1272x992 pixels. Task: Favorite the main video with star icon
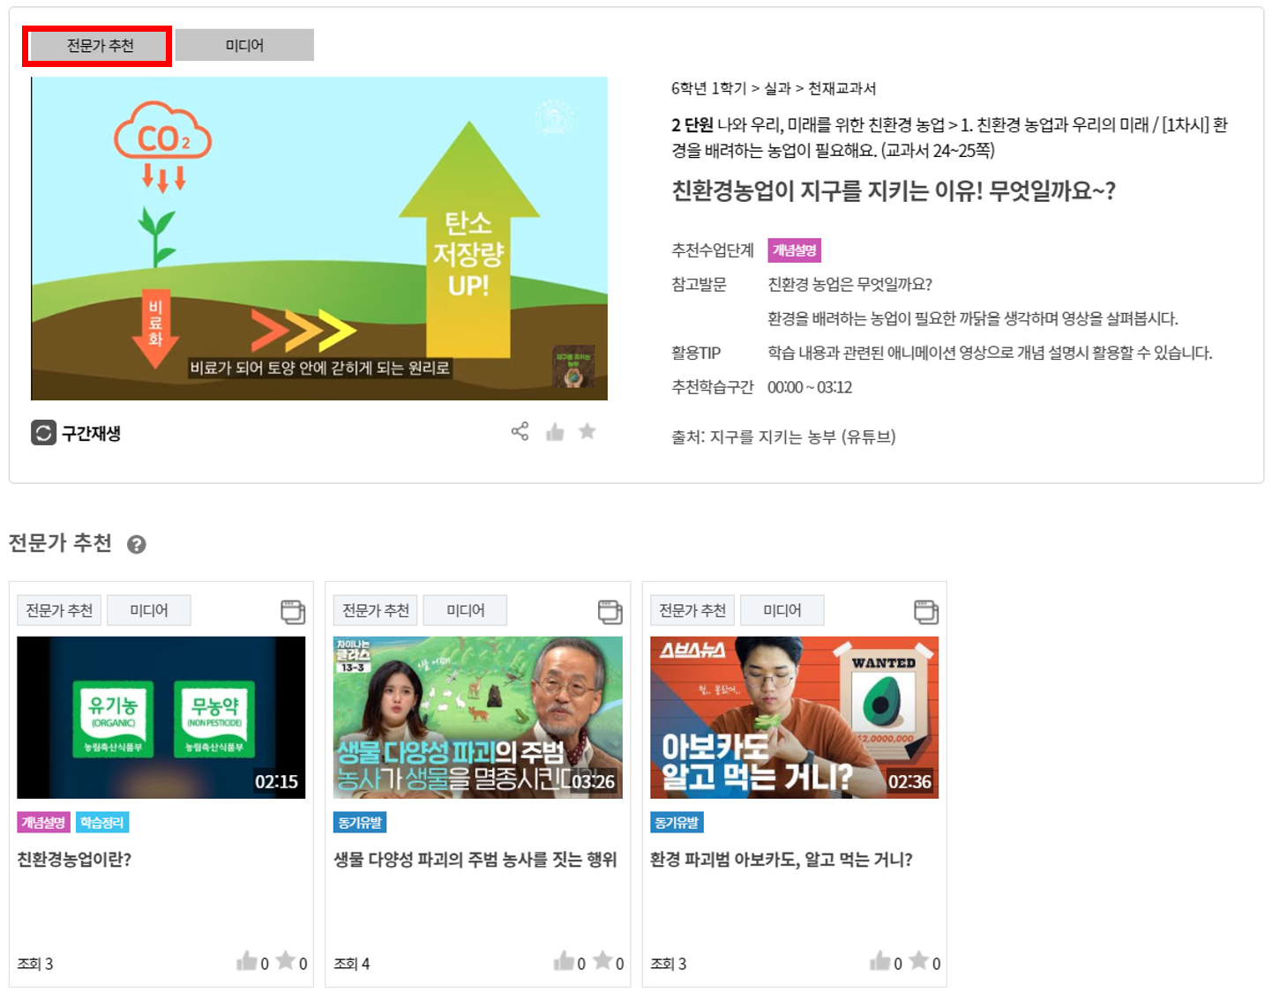587,431
